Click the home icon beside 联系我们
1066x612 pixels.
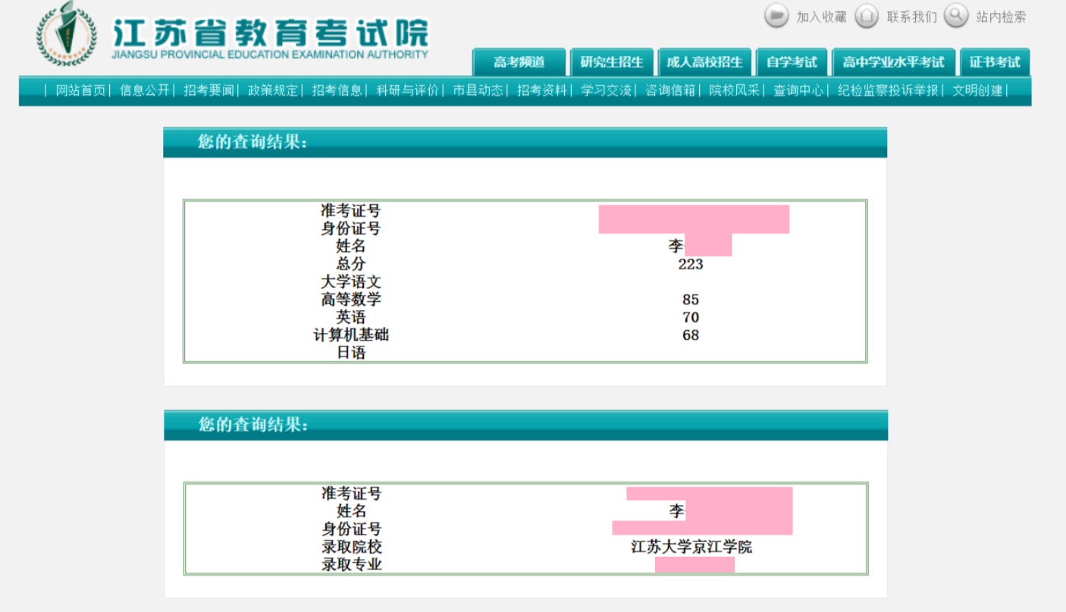coord(867,16)
